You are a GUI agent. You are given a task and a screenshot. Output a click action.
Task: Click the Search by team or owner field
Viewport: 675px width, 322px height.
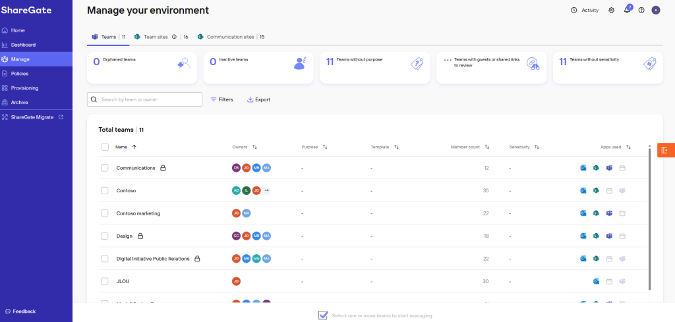pyautogui.click(x=144, y=99)
